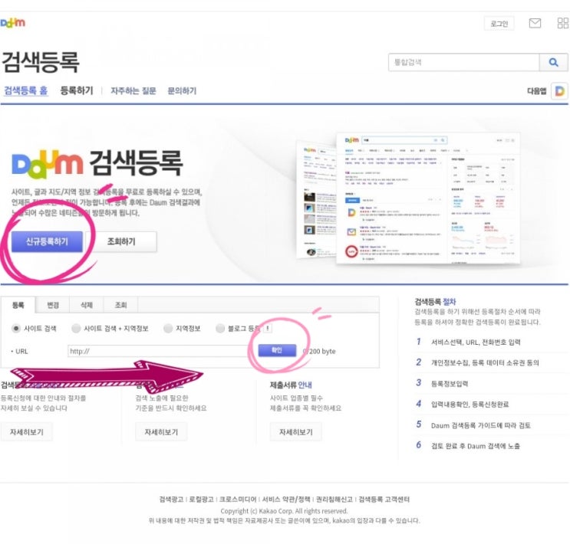Viewport: 570px width, 544px height.
Task: Switch to the 등록 tab
Action: coord(18,305)
